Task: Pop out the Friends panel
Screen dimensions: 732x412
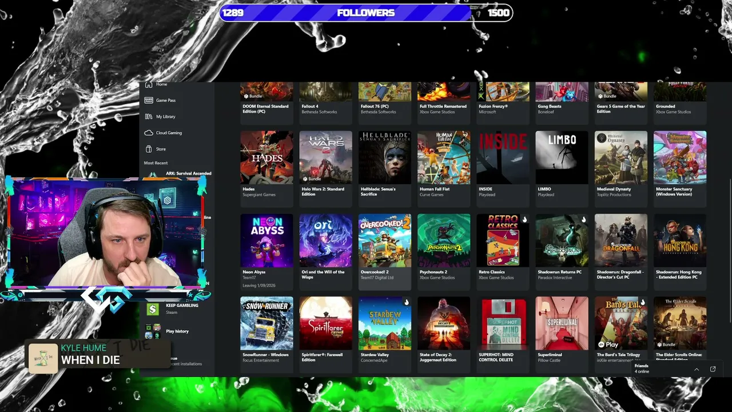Action: [713, 369]
